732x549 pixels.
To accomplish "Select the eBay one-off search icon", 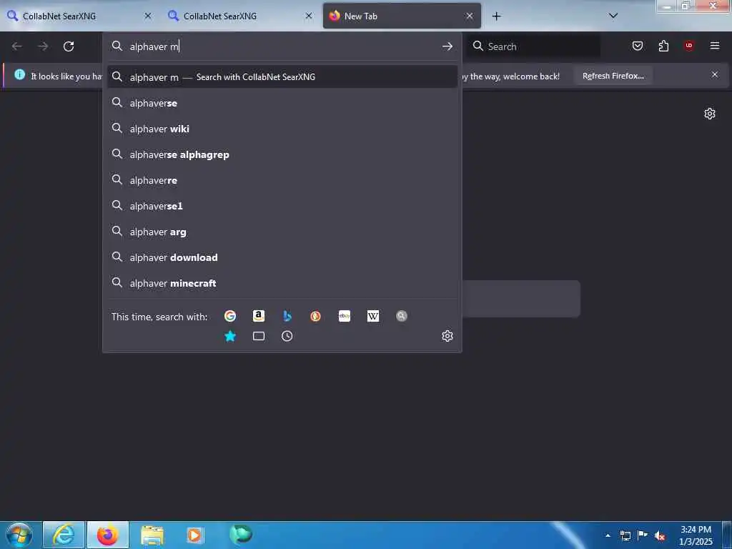I will pyautogui.click(x=345, y=316).
